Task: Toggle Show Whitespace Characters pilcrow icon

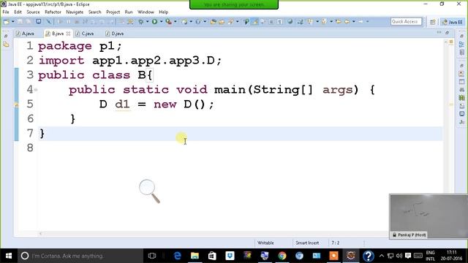Action: (x=279, y=21)
